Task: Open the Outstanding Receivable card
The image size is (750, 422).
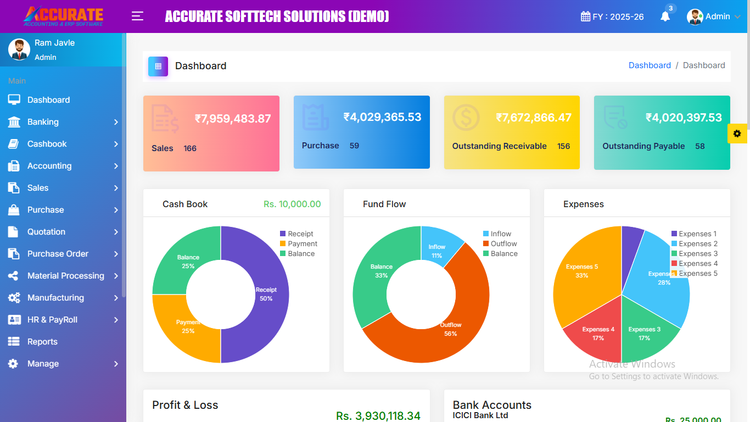Action: 511,132
